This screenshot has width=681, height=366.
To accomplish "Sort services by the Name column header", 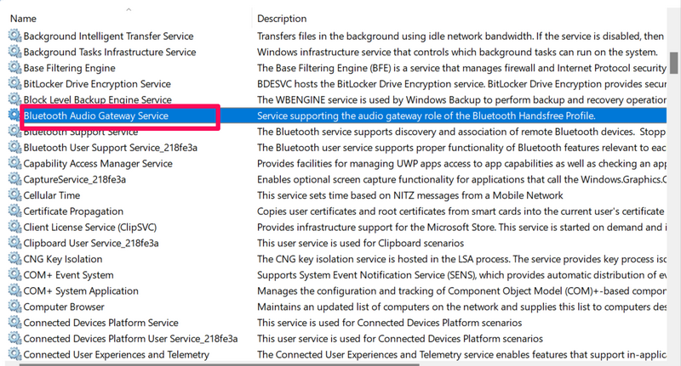I will pyautogui.click(x=24, y=19).
